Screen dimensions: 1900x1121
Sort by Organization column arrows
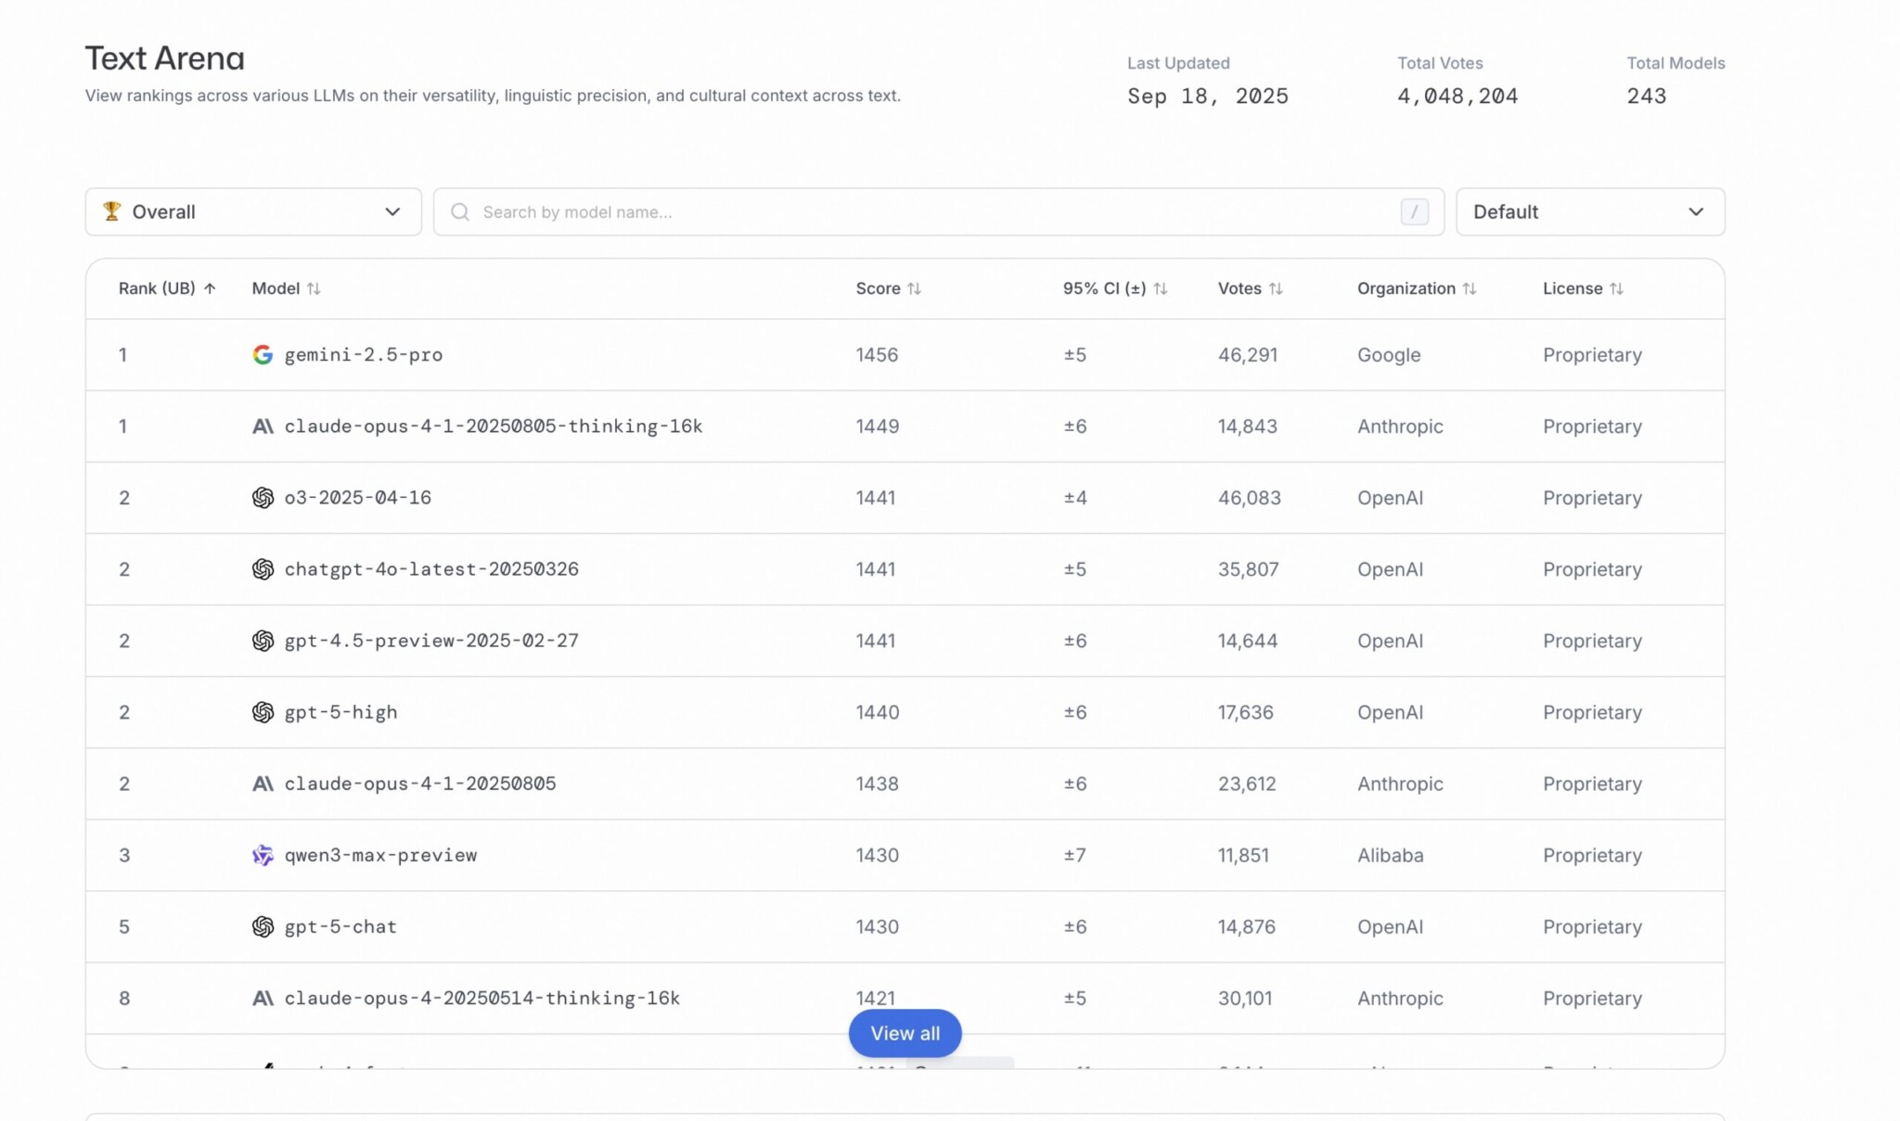point(1469,288)
